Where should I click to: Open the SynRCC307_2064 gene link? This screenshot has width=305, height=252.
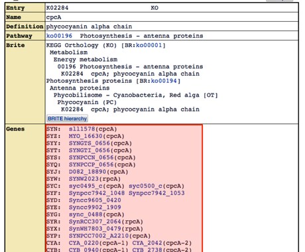(95, 221)
